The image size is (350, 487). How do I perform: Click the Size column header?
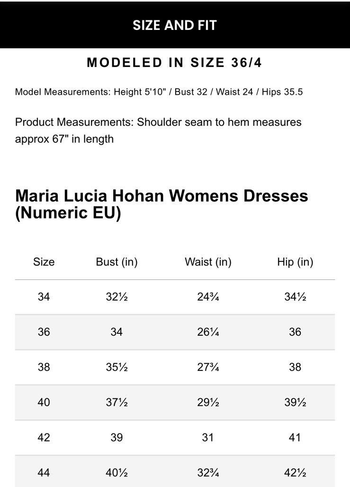click(44, 262)
